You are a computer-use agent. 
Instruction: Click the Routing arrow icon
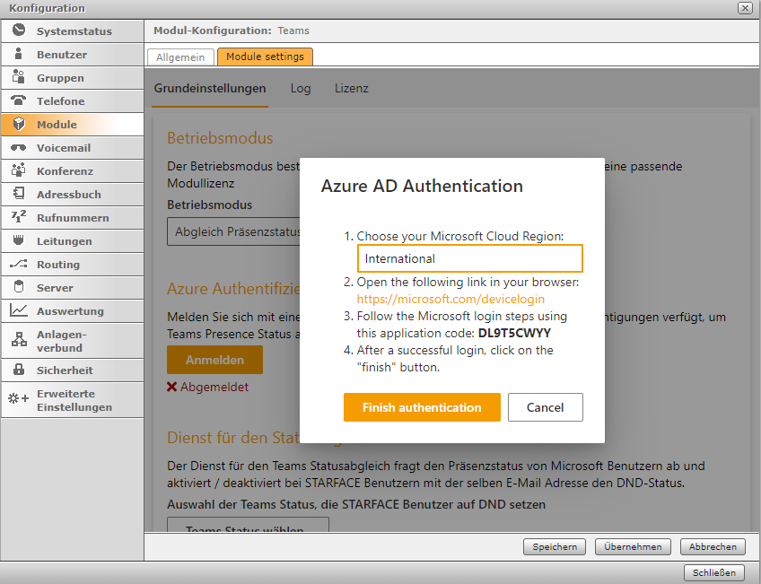(19, 264)
